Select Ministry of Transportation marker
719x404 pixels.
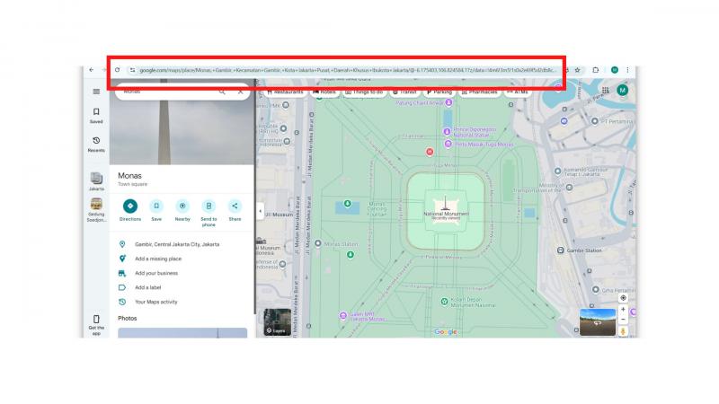[x=569, y=188]
